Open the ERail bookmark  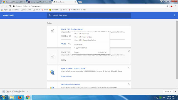[44, 10]
